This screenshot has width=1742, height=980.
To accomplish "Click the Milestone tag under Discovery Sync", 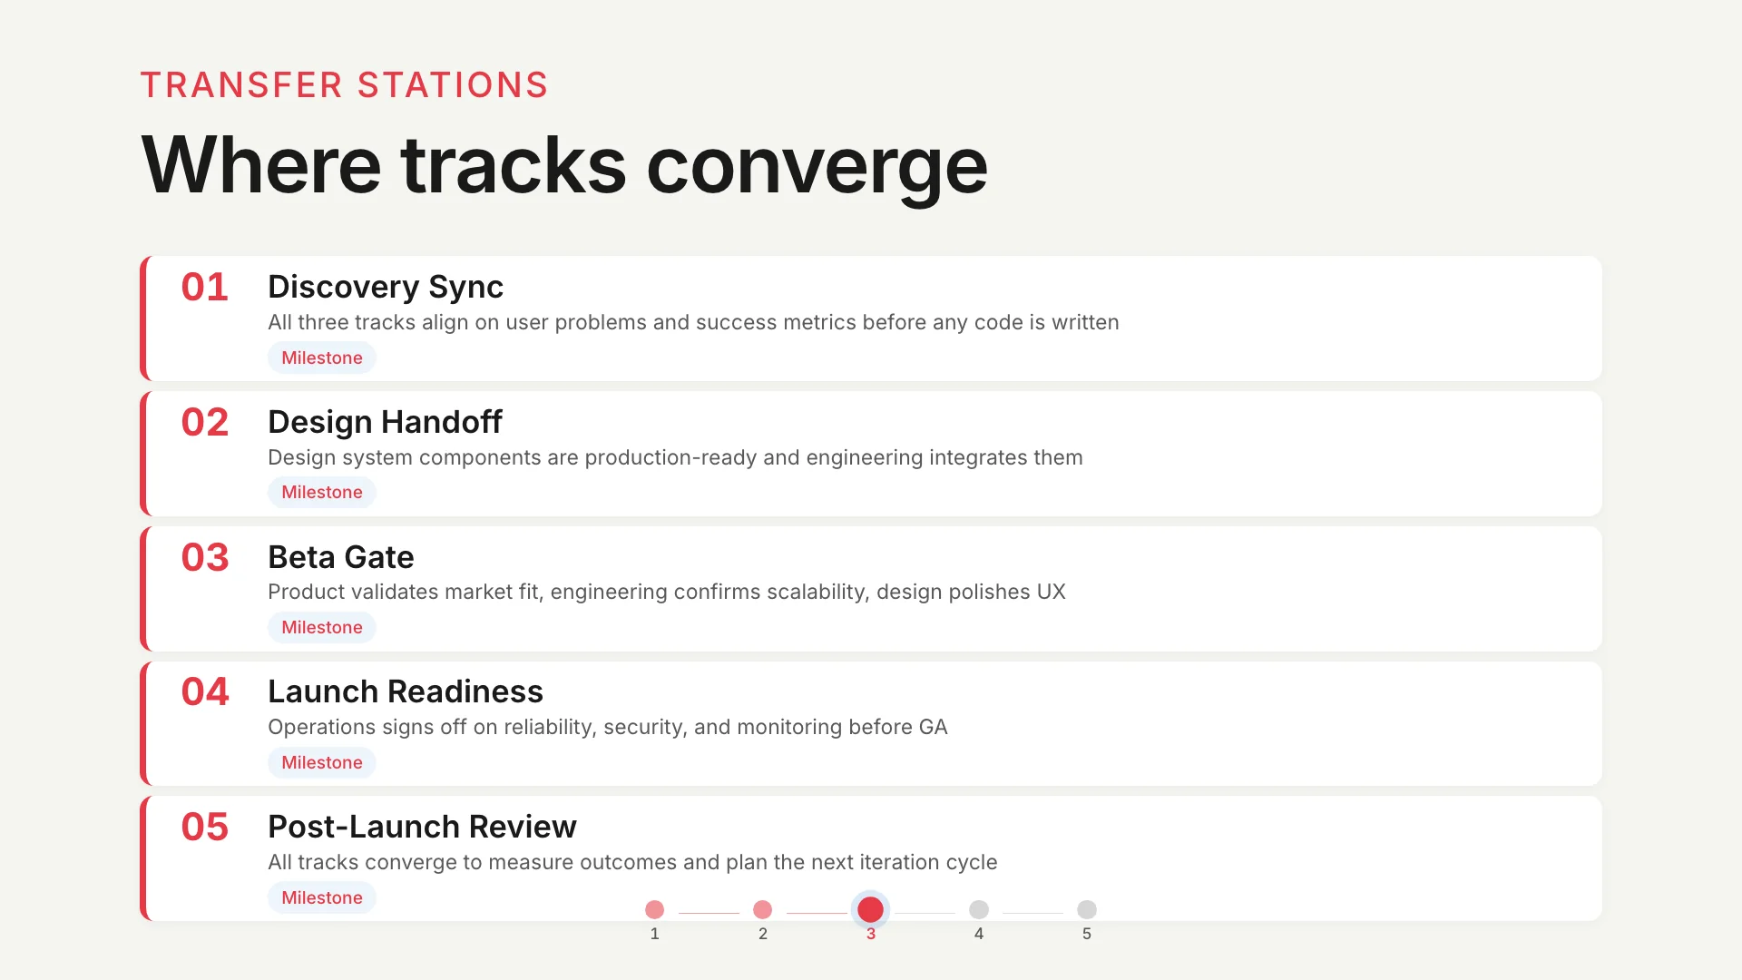I will pos(321,358).
